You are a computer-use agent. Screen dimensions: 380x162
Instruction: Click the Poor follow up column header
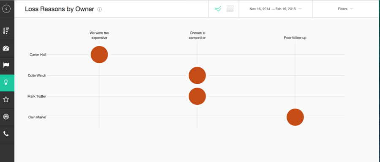pos(295,38)
